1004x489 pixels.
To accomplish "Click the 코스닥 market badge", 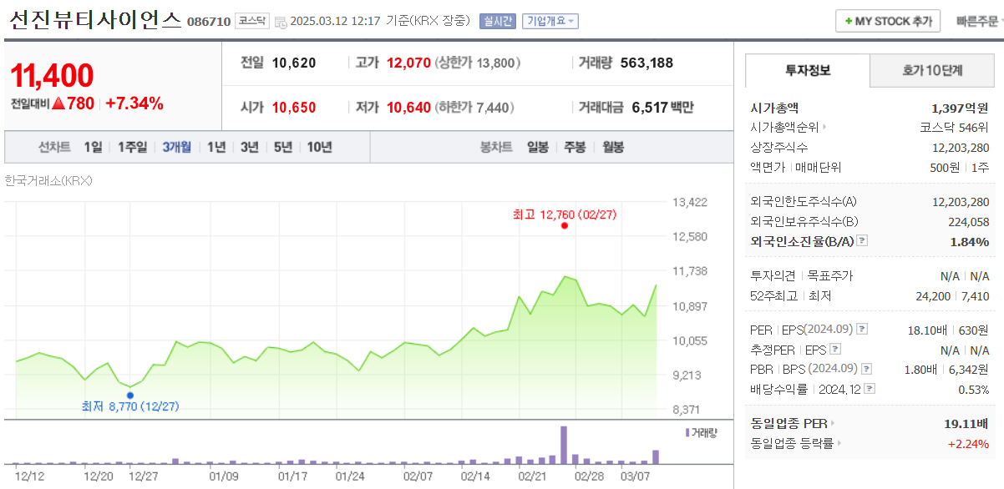I will pos(251,22).
